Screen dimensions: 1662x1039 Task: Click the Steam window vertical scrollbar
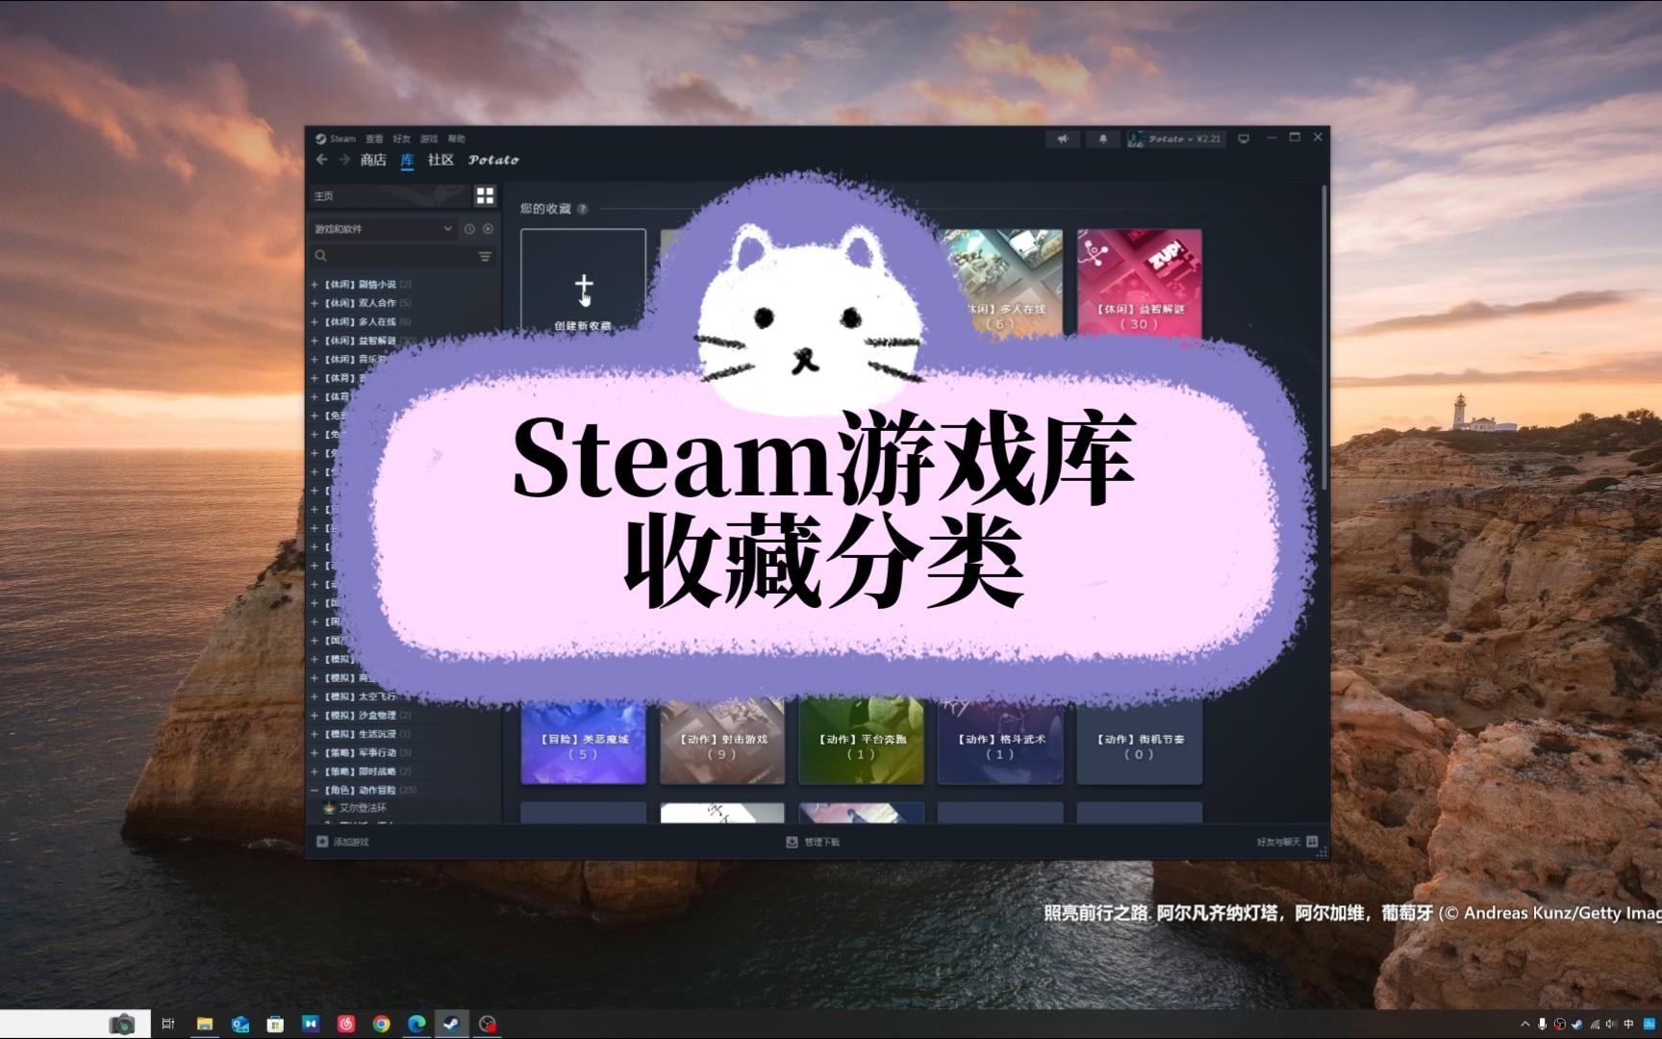click(x=1324, y=337)
